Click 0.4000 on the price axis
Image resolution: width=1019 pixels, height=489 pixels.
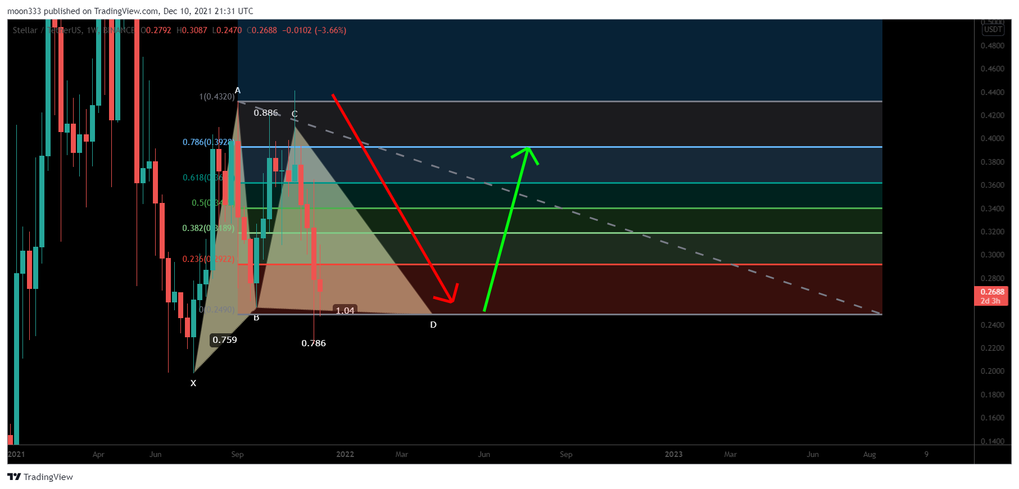(x=993, y=139)
